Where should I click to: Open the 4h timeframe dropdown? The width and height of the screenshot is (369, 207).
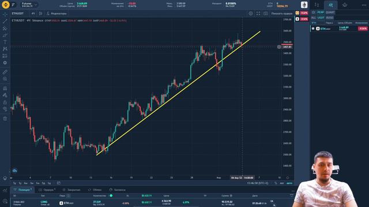pos(33,14)
